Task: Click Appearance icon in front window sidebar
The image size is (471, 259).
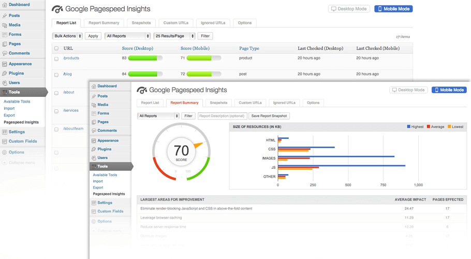Action: point(94,140)
